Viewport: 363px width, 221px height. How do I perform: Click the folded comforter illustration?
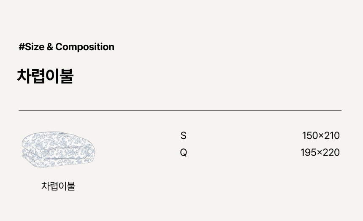pyautogui.click(x=59, y=151)
